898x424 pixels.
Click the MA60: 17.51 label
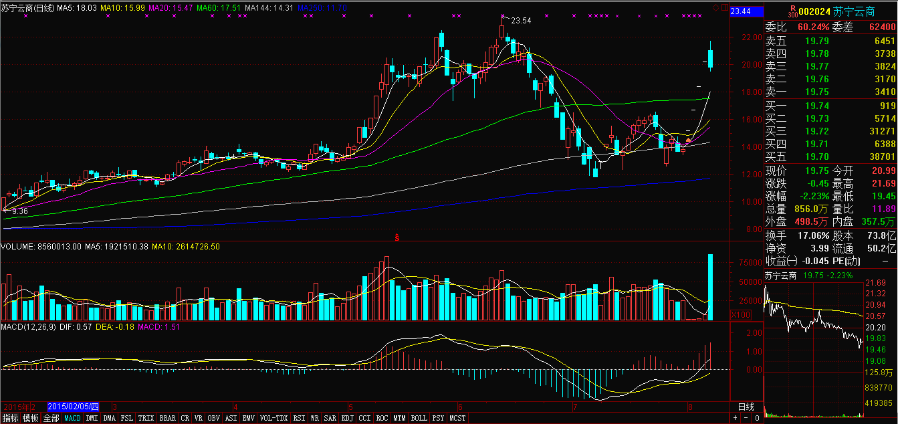(x=219, y=7)
